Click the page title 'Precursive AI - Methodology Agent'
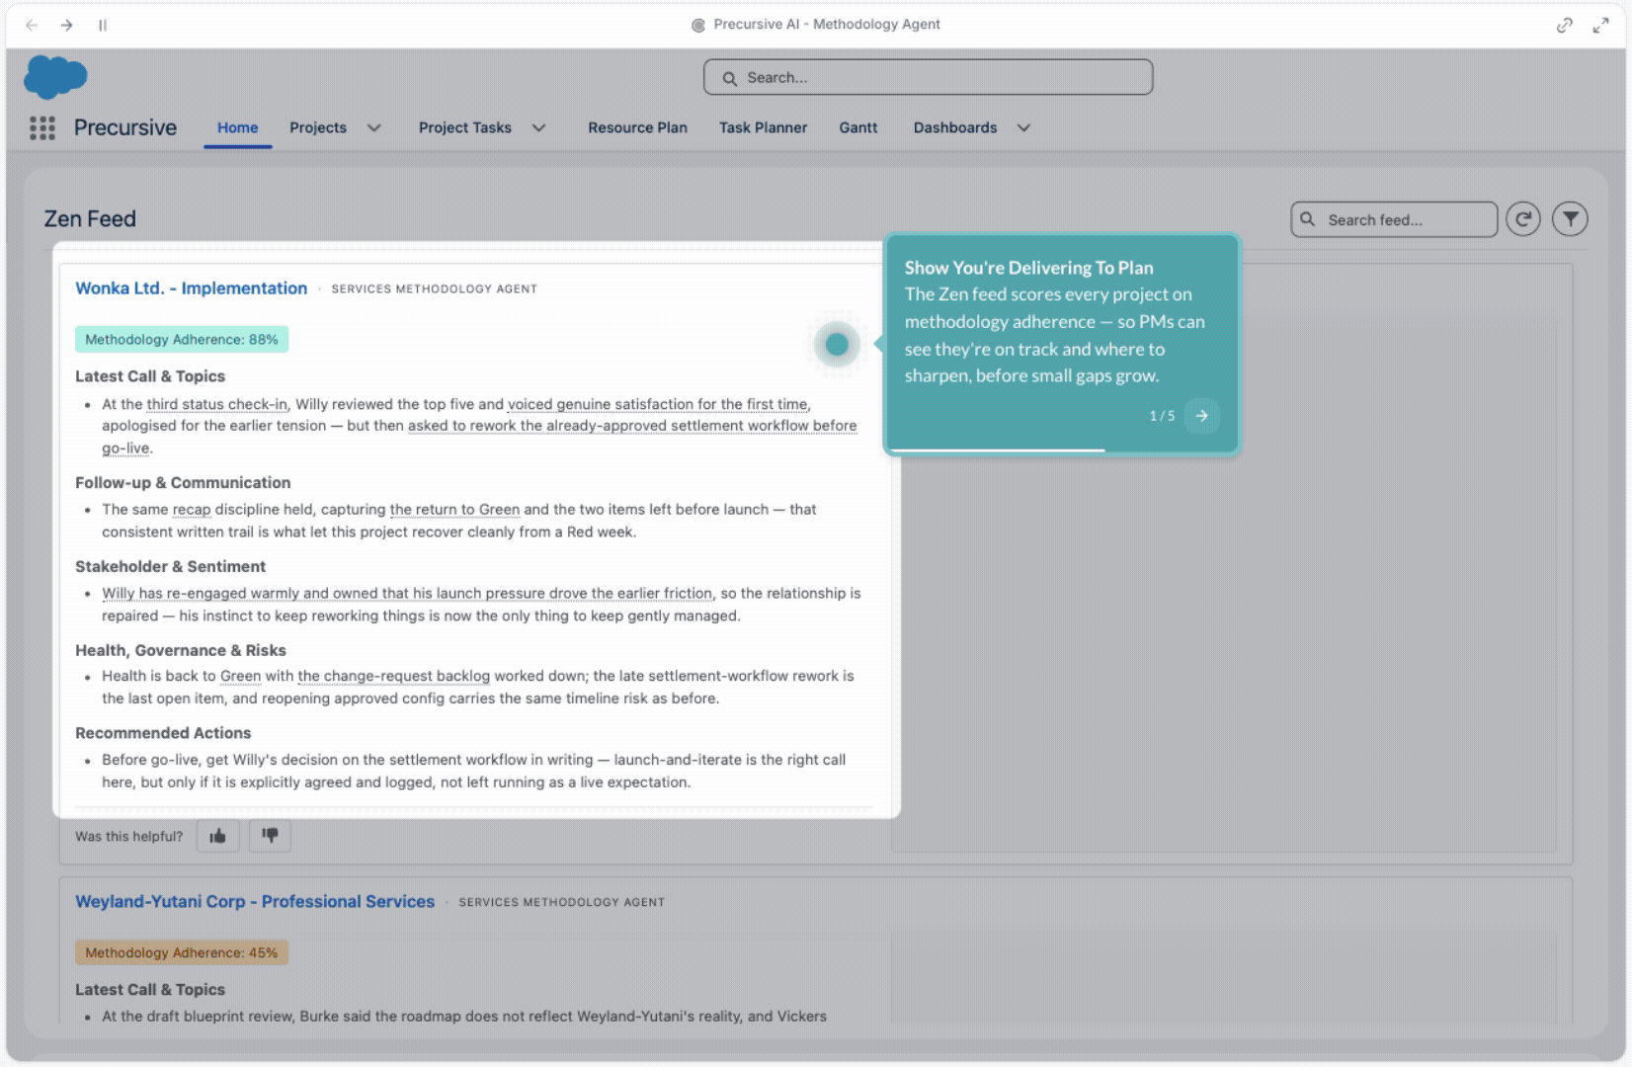 pyautogui.click(x=827, y=25)
